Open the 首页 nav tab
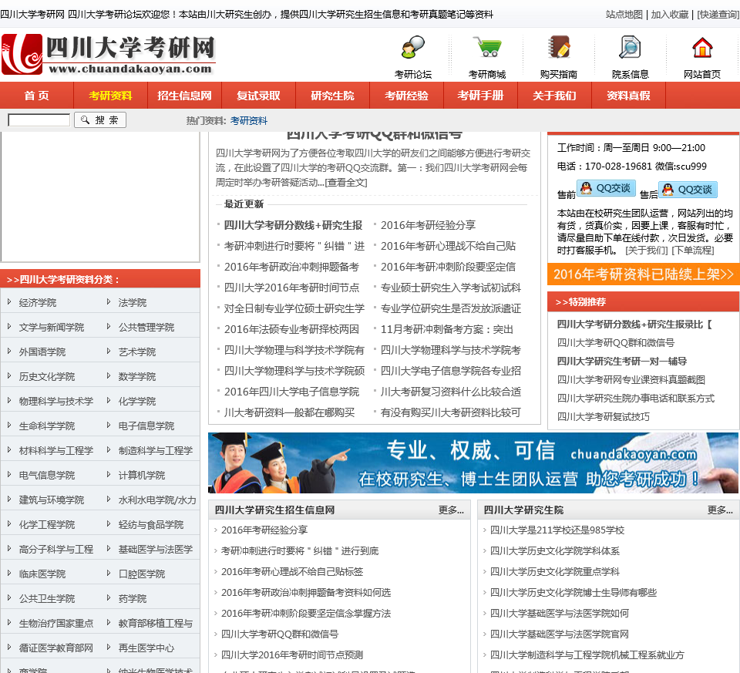 tap(37, 96)
